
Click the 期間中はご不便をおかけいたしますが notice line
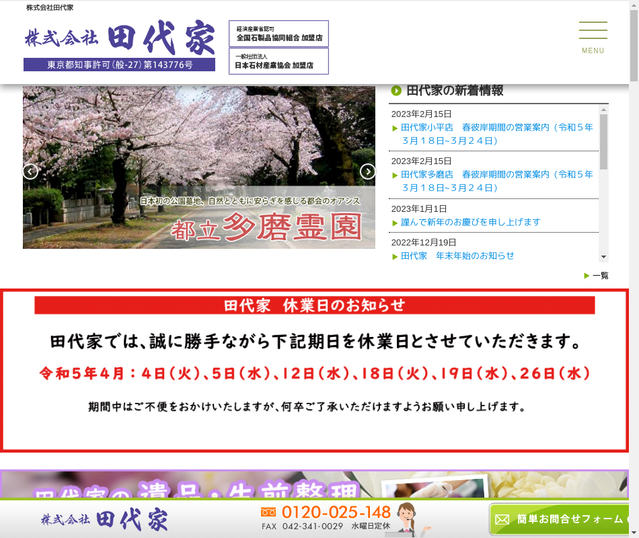pyautogui.click(x=307, y=407)
